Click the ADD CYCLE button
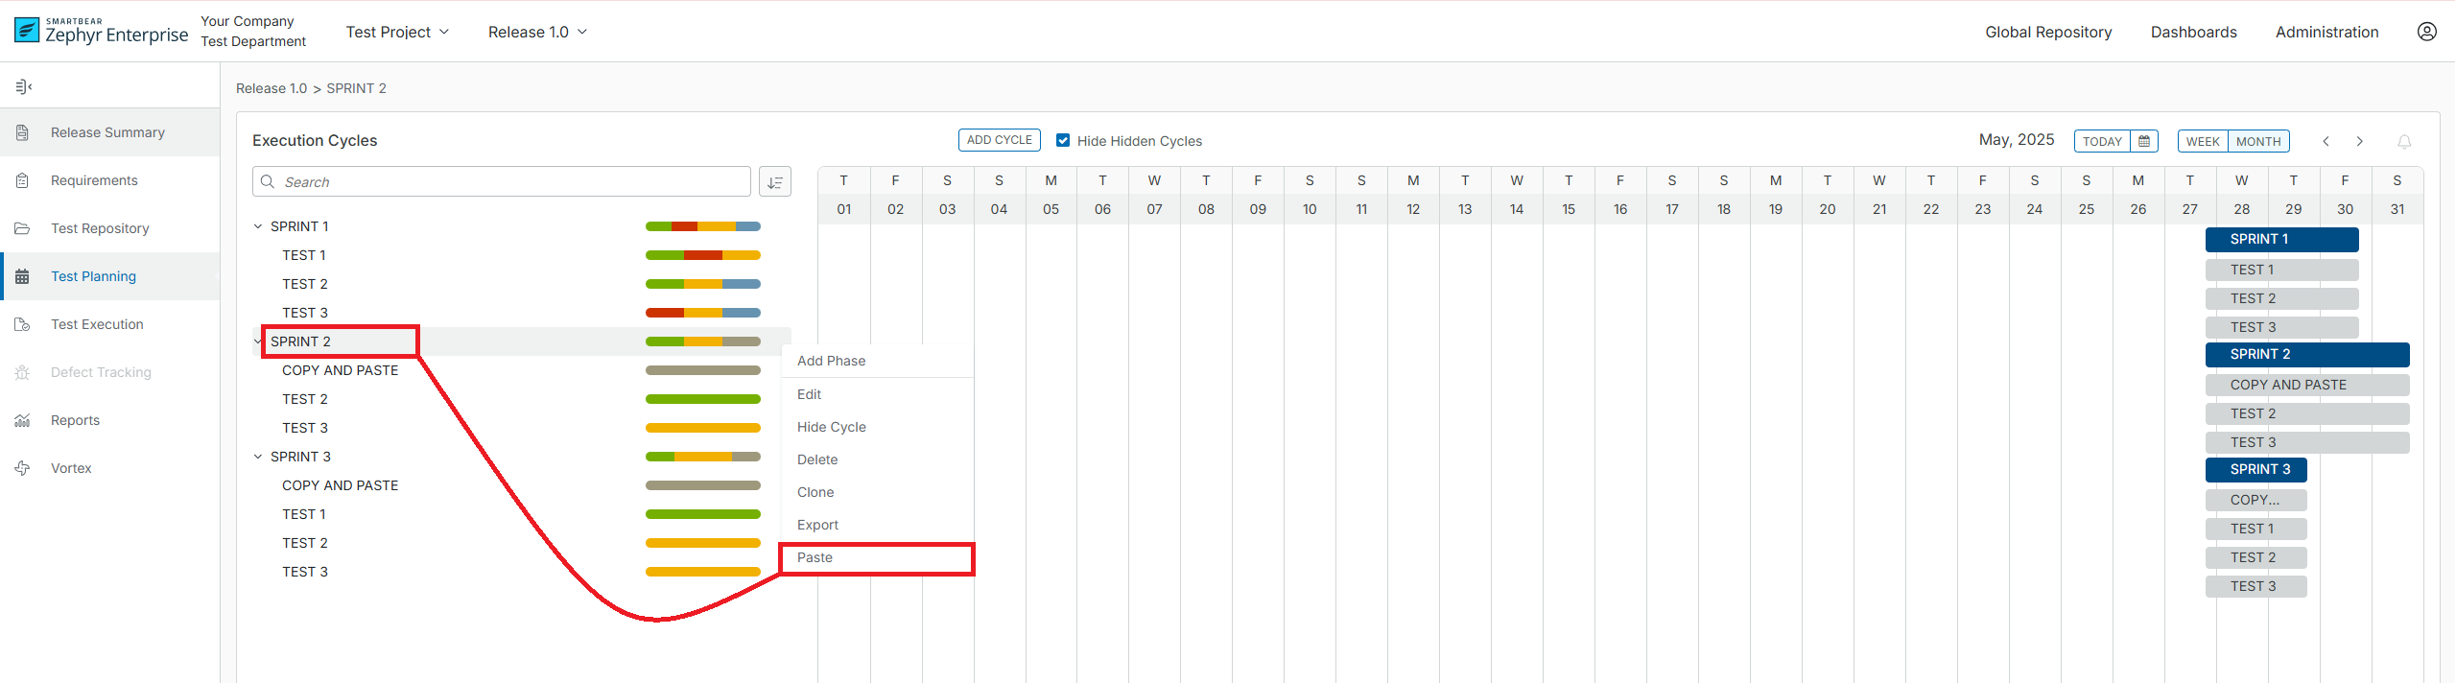Viewport: 2456px width, 683px height. coord(999,140)
